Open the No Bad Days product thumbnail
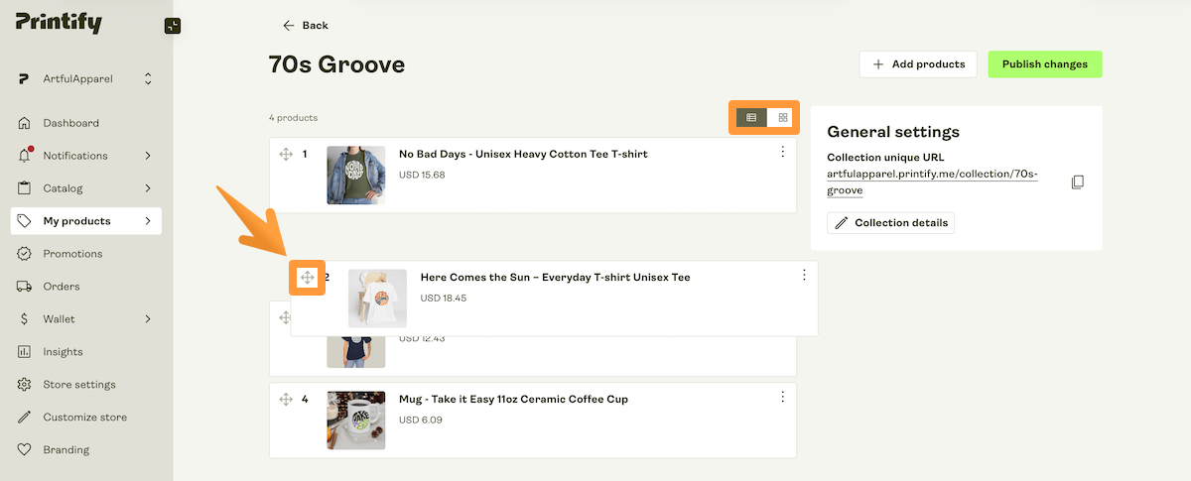This screenshot has width=1191, height=481. 356,176
